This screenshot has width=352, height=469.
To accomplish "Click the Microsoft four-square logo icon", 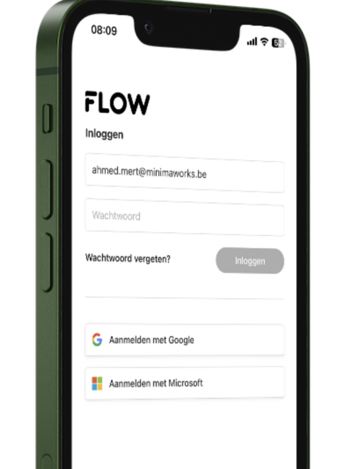I will (97, 383).
